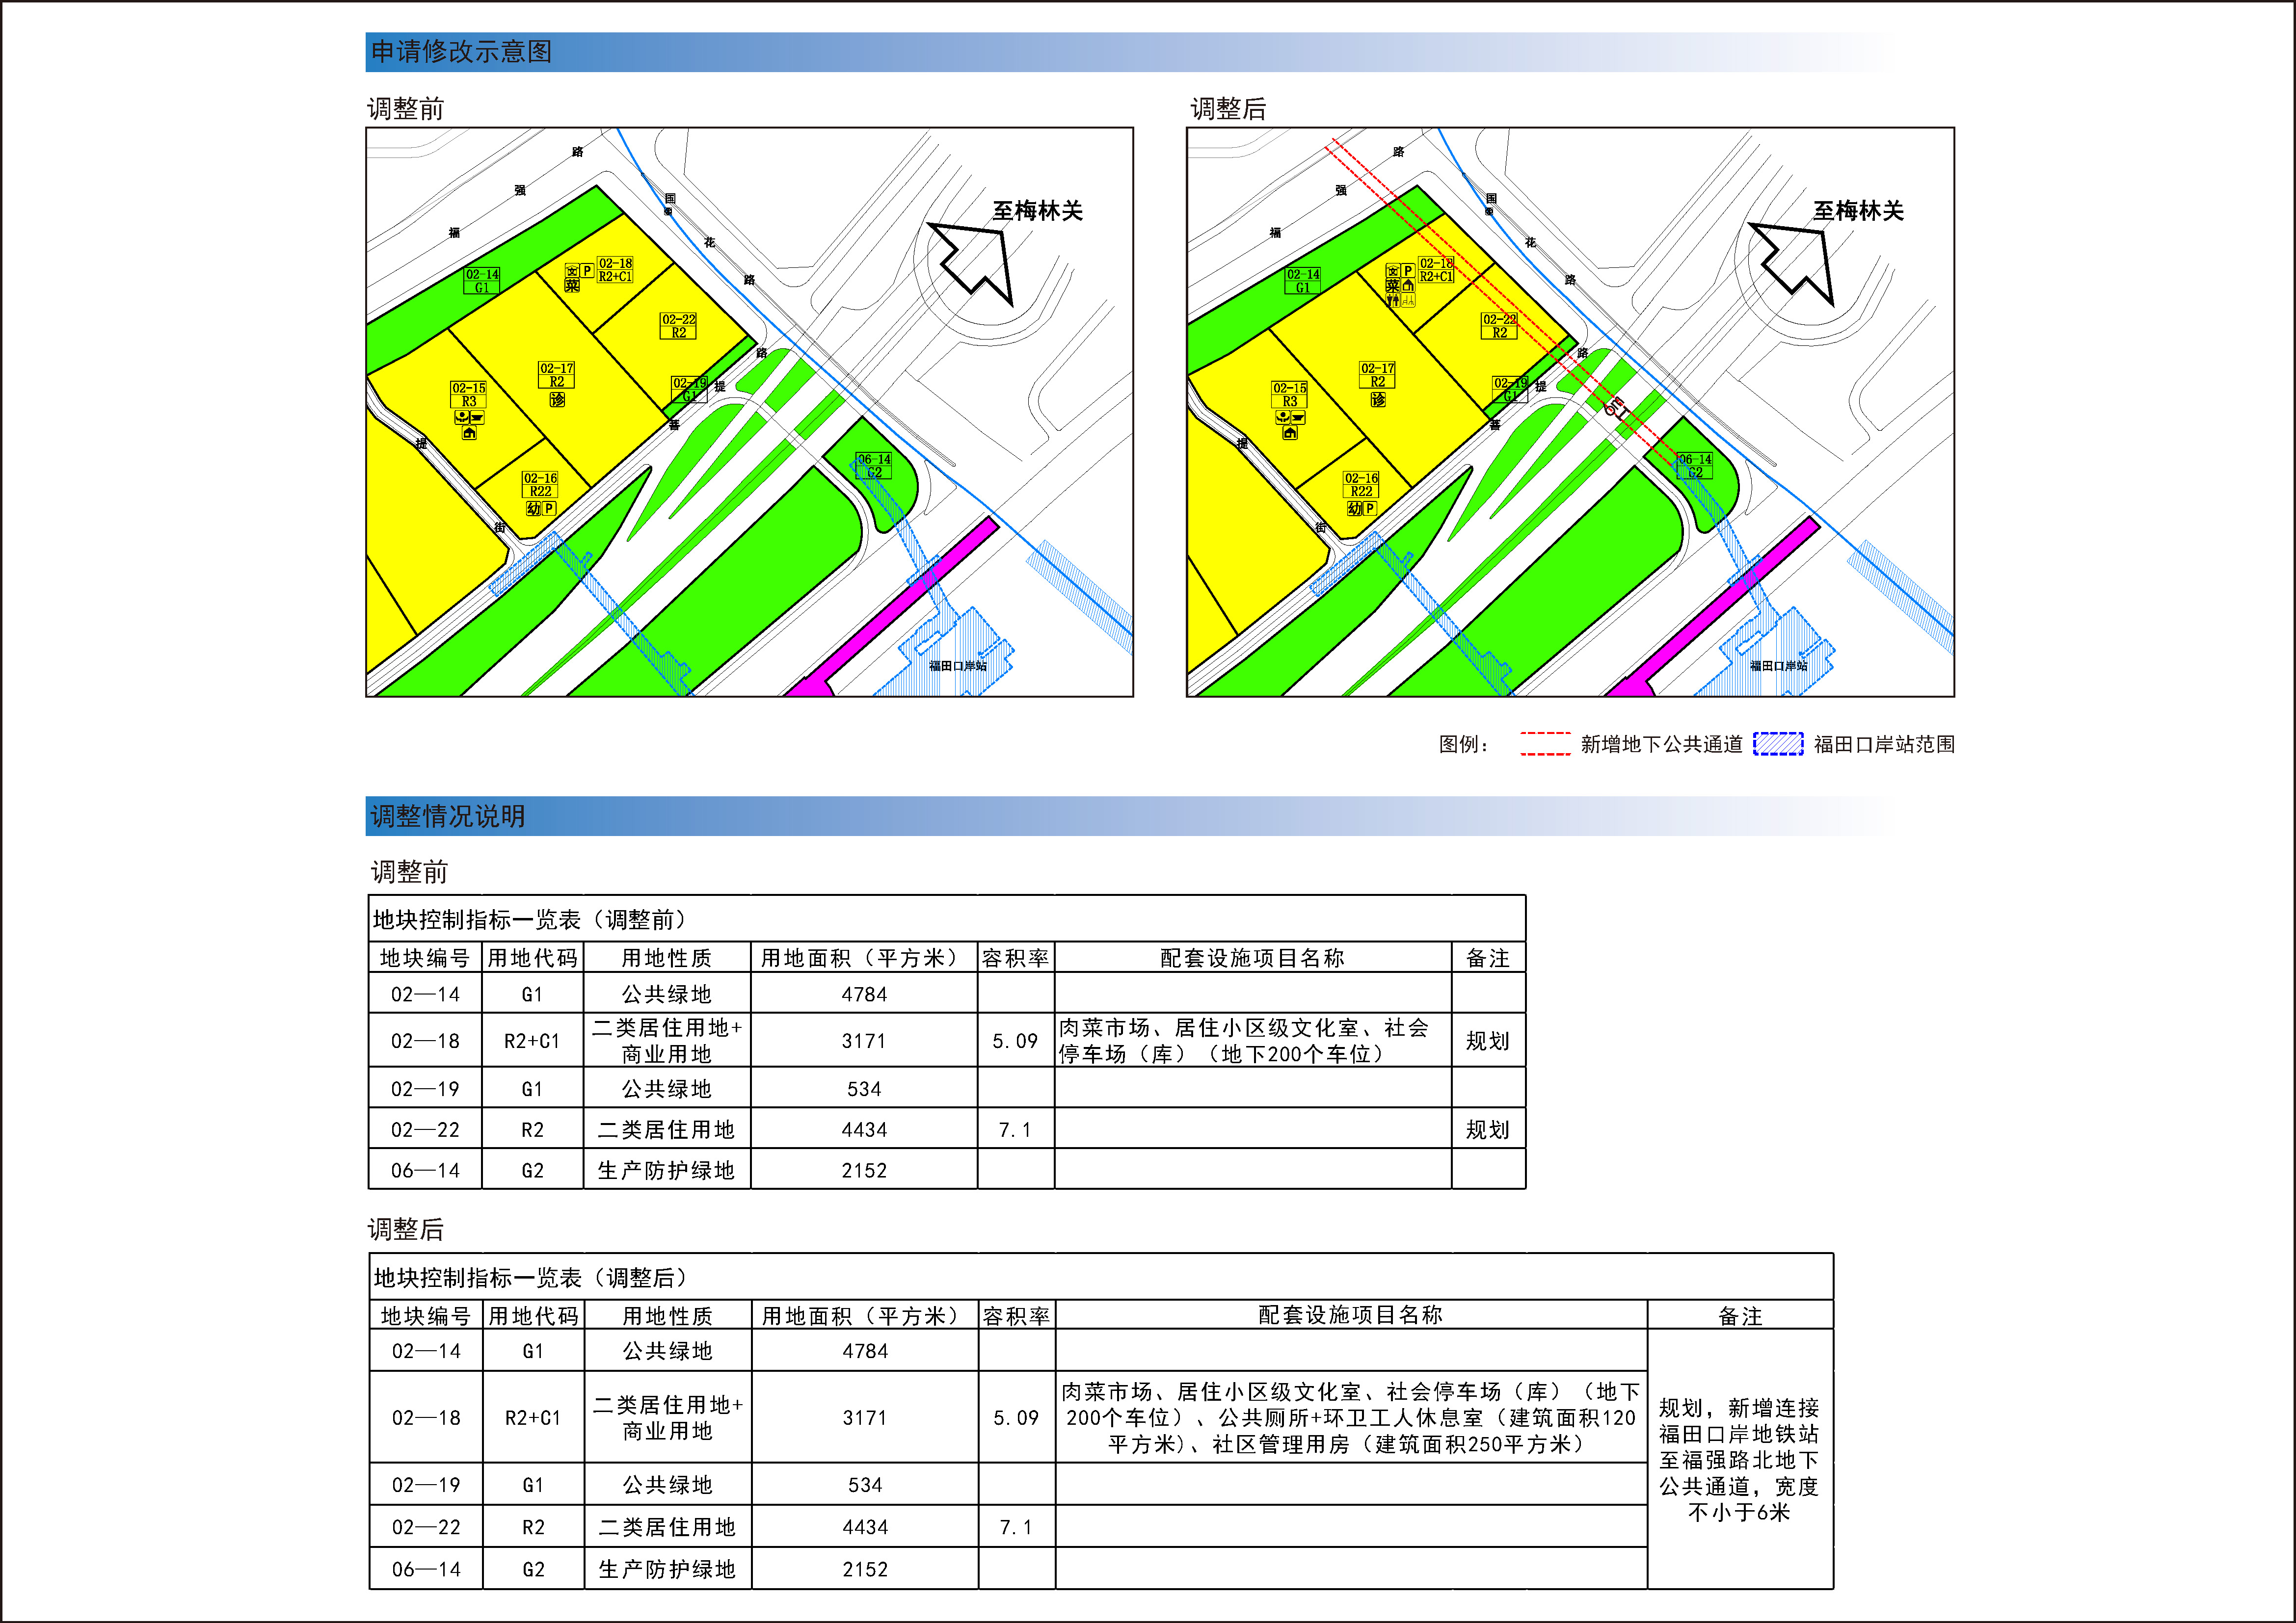The width and height of the screenshot is (2296, 1623).
Task: Click parcel label 02-22 R2 on before map
Action: pyautogui.click(x=678, y=326)
